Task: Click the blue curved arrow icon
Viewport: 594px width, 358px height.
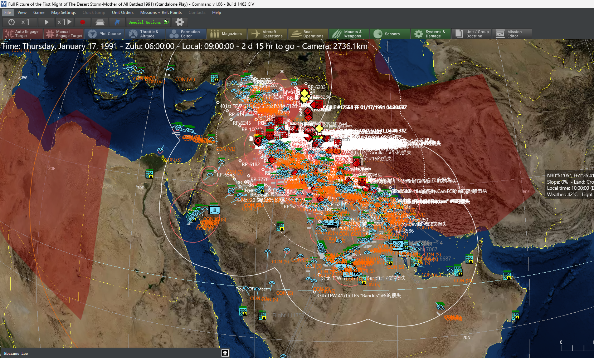Action: coord(117,22)
